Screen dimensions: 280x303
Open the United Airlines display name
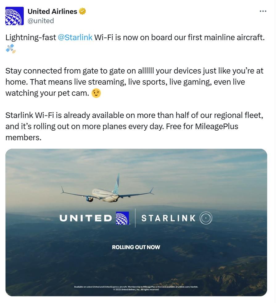click(52, 11)
